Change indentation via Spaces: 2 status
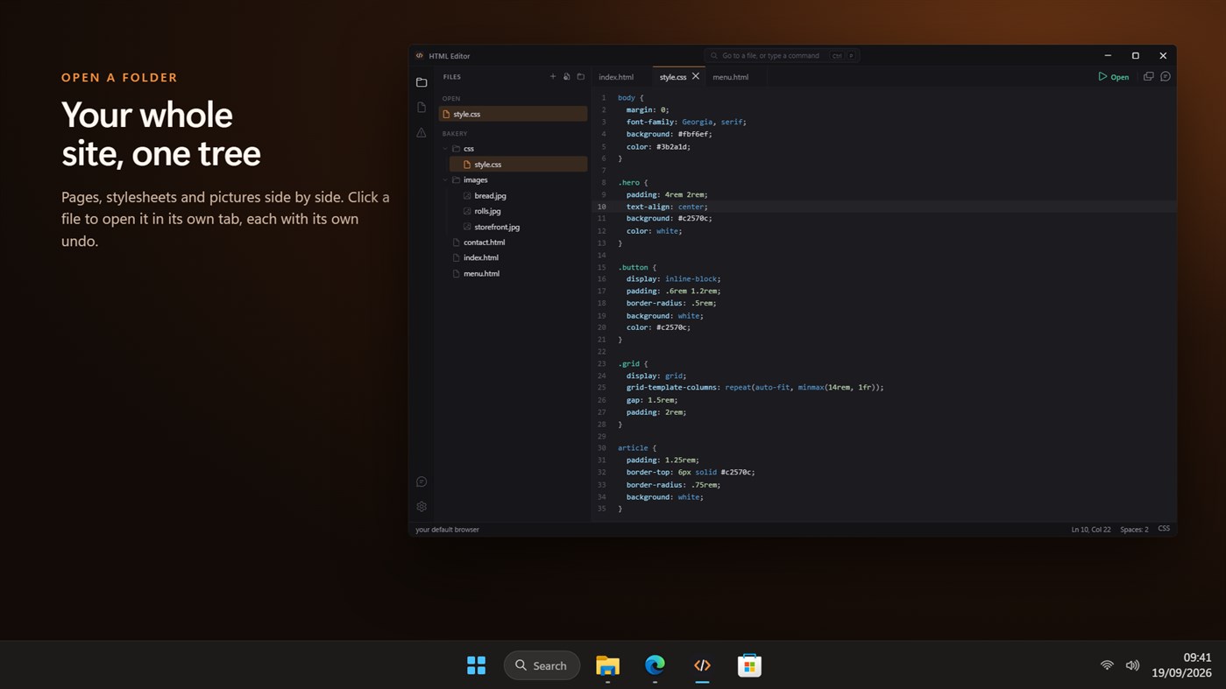The height and width of the screenshot is (689, 1226). click(x=1134, y=530)
